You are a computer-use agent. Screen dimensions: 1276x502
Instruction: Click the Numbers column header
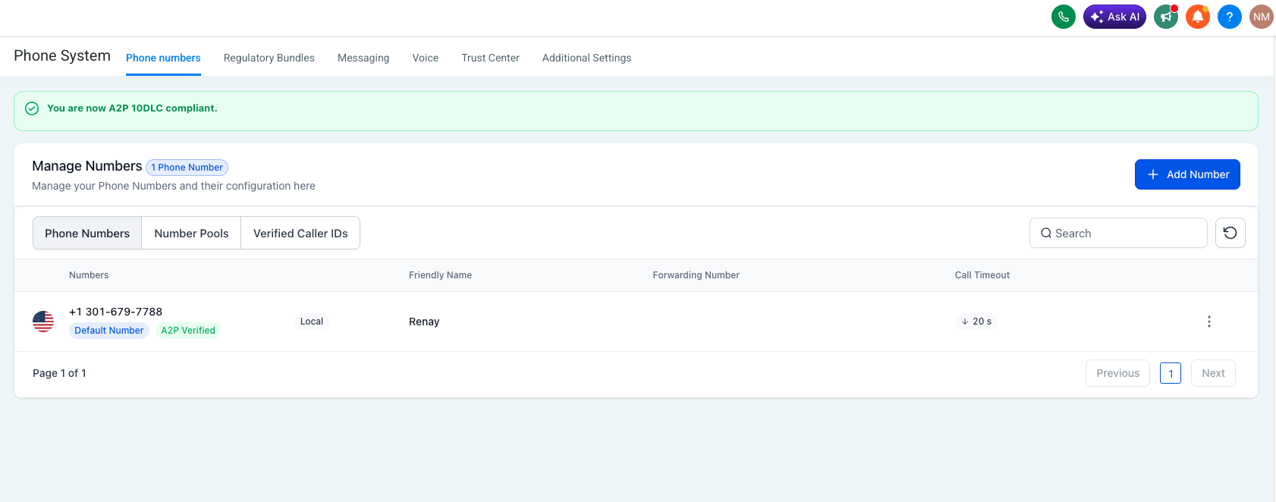(89, 275)
